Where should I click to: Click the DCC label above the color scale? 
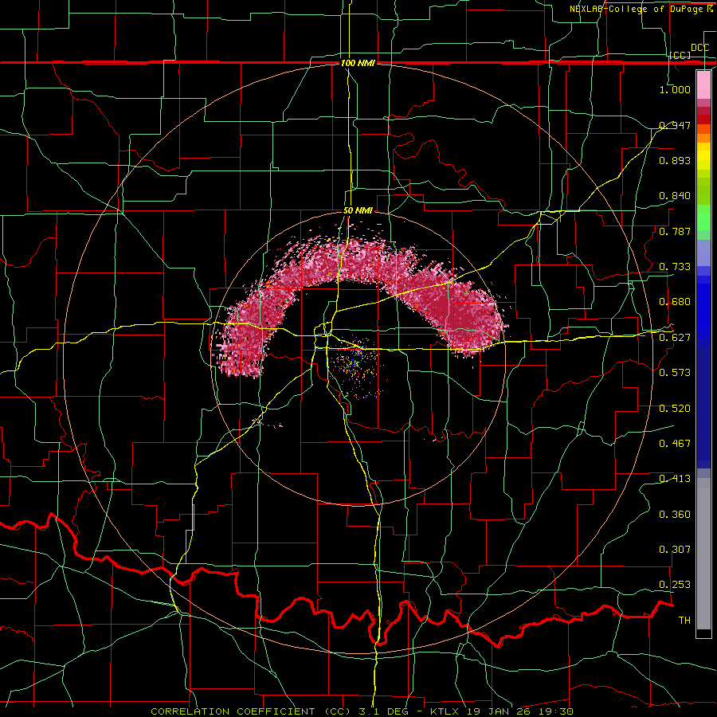click(x=699, y=48)
